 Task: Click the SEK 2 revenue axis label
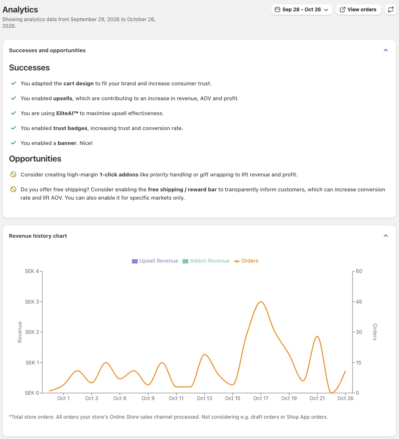point(32,332)
